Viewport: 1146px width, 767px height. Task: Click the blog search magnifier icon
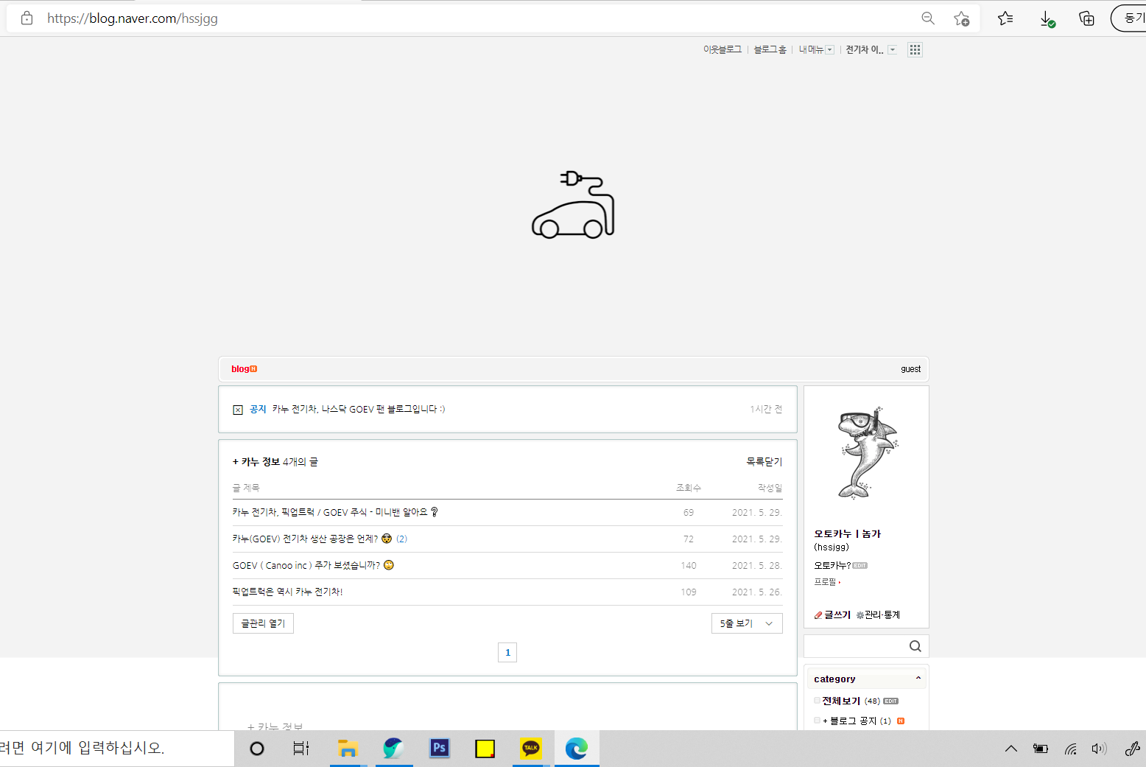pos(915,646)
